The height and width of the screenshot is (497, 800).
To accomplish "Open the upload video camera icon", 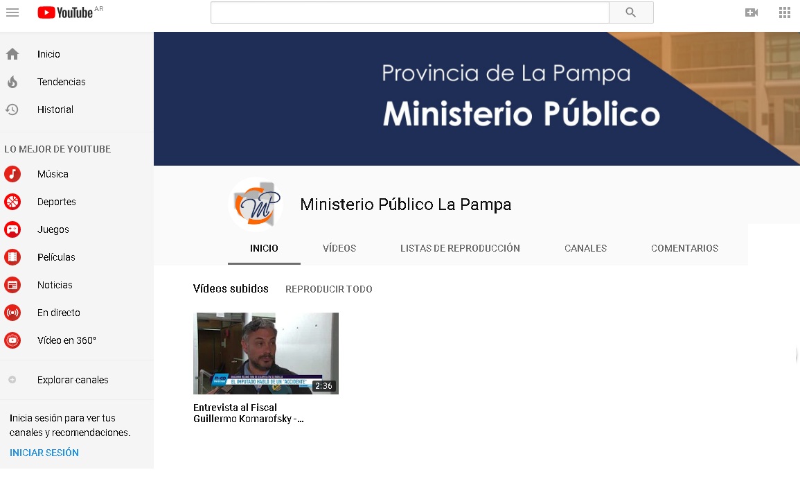I will [752, 12].
